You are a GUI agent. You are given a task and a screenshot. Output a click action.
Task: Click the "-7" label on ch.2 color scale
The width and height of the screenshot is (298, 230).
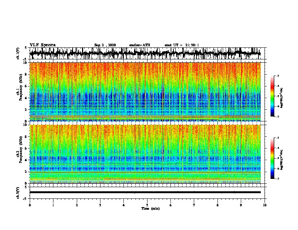[277, 179]
